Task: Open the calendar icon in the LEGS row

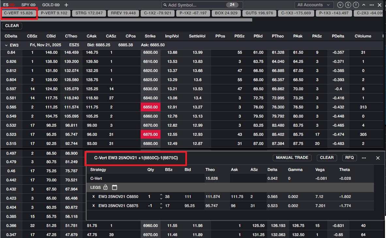Action: coord(114,187)
